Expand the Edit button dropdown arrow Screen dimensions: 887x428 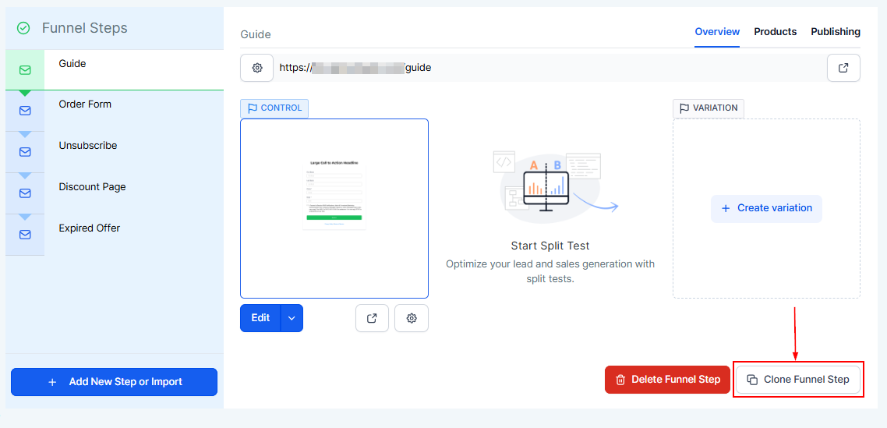tap(292, 318)
